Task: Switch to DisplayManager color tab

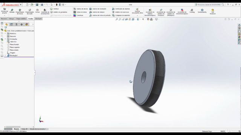Action: coord(27,24)
